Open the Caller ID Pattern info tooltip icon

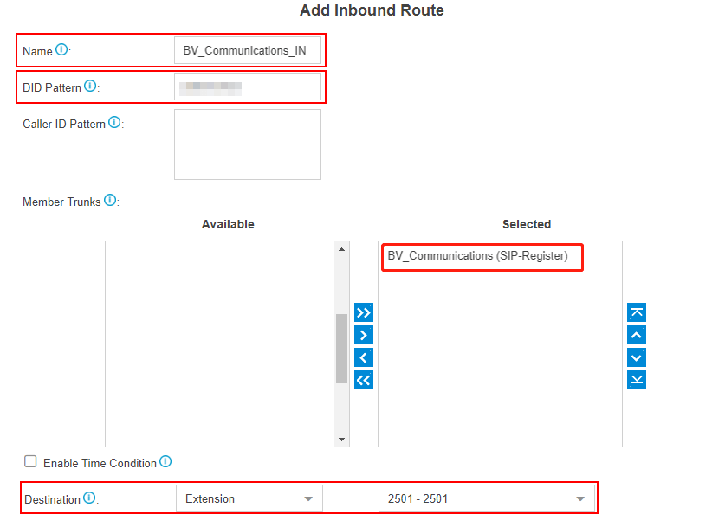coord(114,122)
